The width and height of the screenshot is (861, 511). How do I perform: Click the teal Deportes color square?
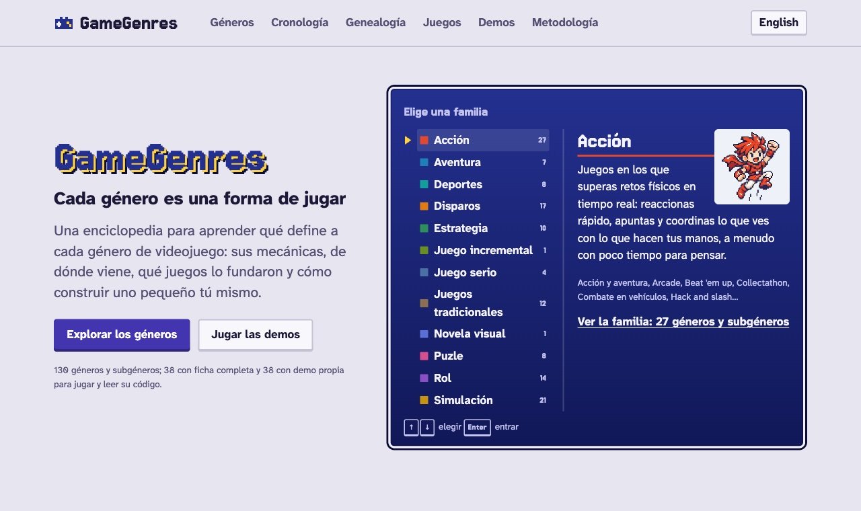424,184
